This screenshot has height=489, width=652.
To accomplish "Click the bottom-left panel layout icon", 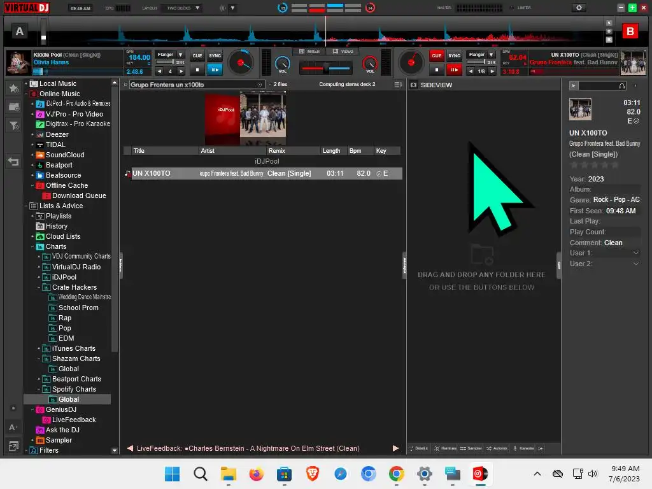I will coord(13,446).
